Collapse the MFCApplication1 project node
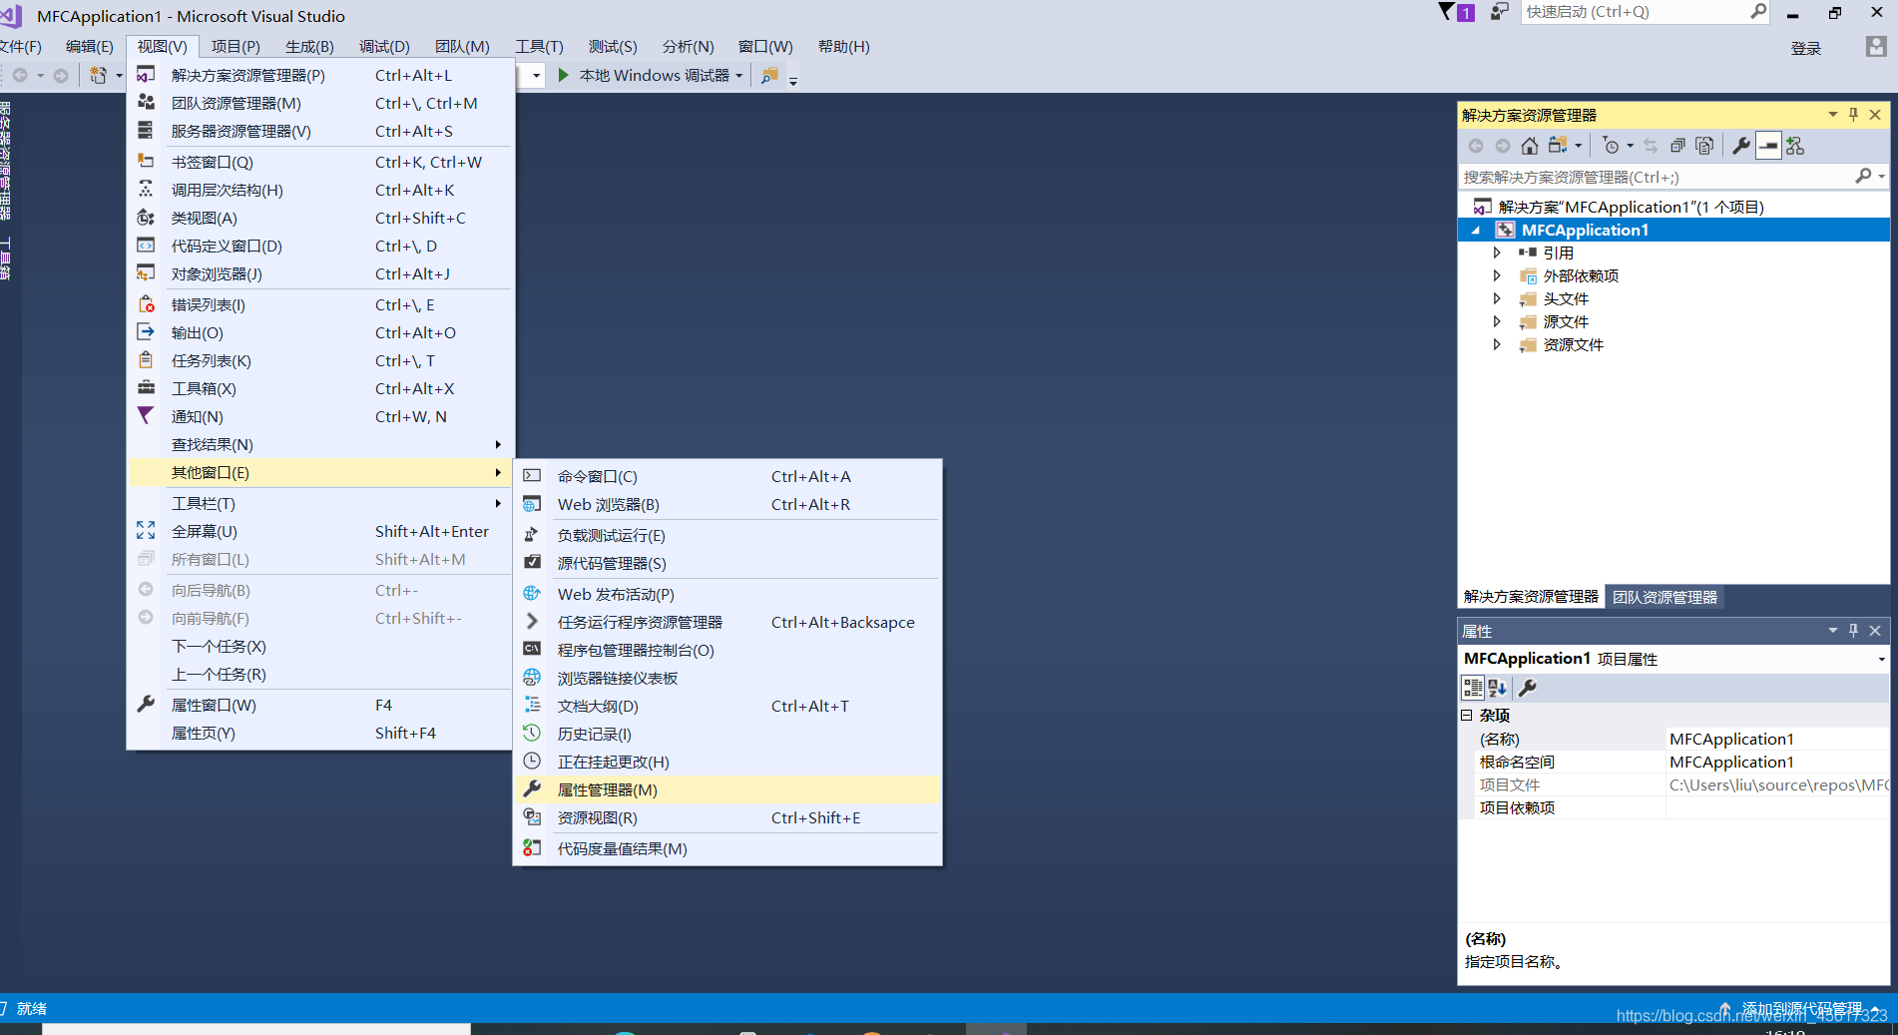The width and height of the screenshot is (1898, 1035). [x=1476, y=231]
